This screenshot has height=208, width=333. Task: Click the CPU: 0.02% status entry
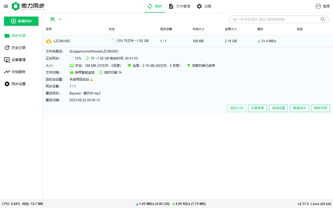(11, 204)
